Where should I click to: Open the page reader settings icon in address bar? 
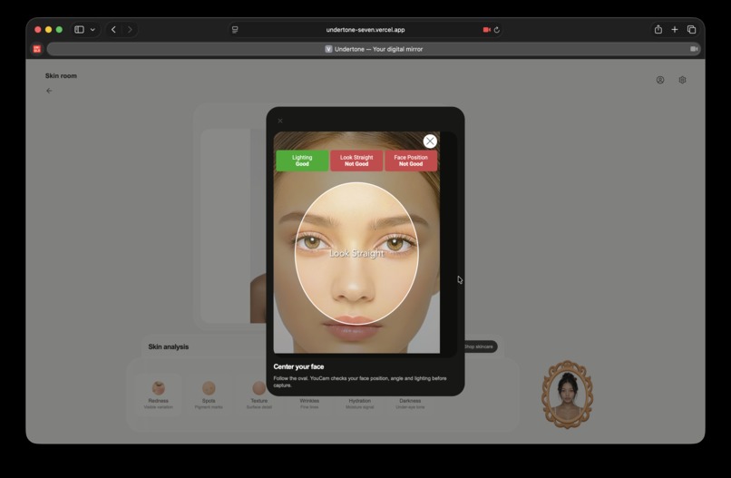[235, 29]
